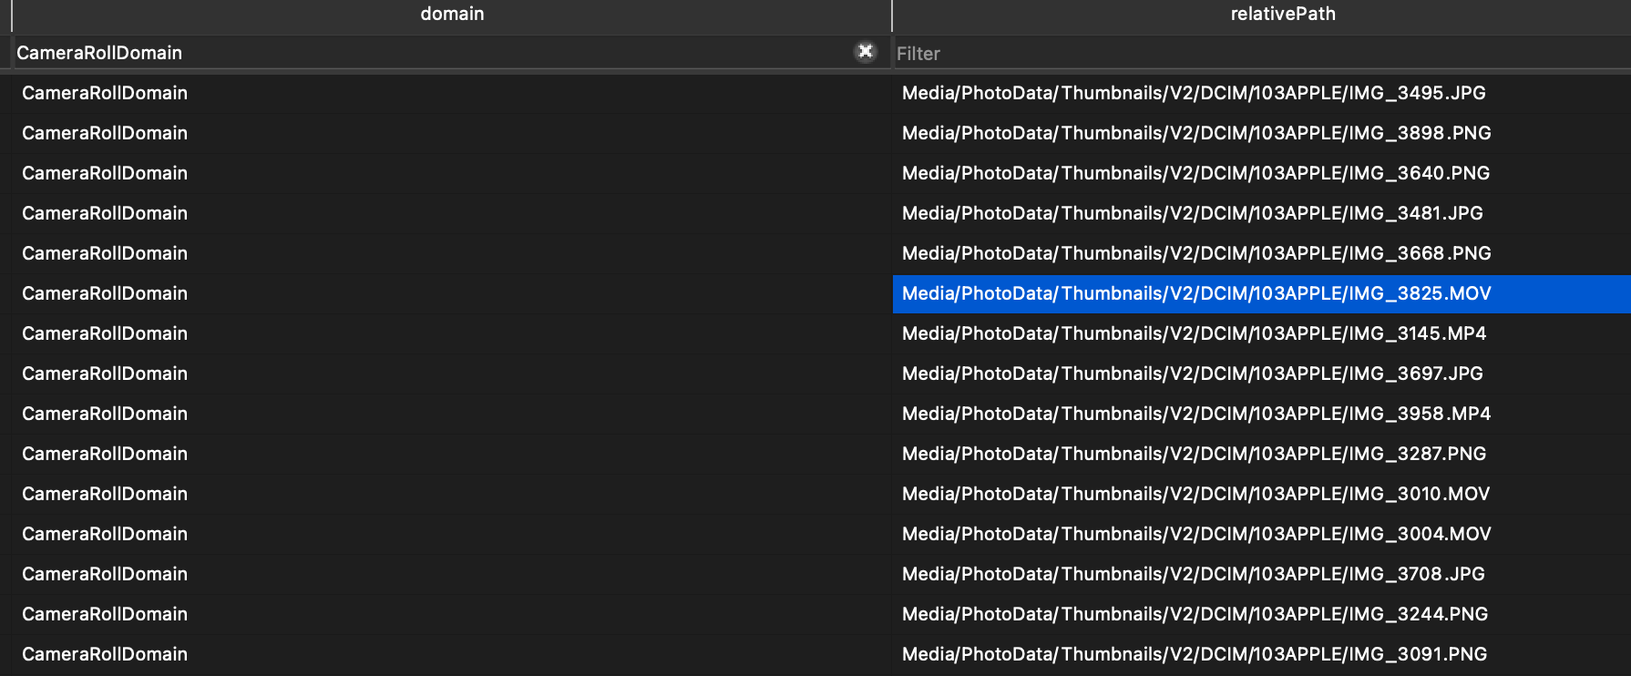Select the IMG_3145.MP4 path cell
Screen dimensions: 1631x676
pos(1194,333)
